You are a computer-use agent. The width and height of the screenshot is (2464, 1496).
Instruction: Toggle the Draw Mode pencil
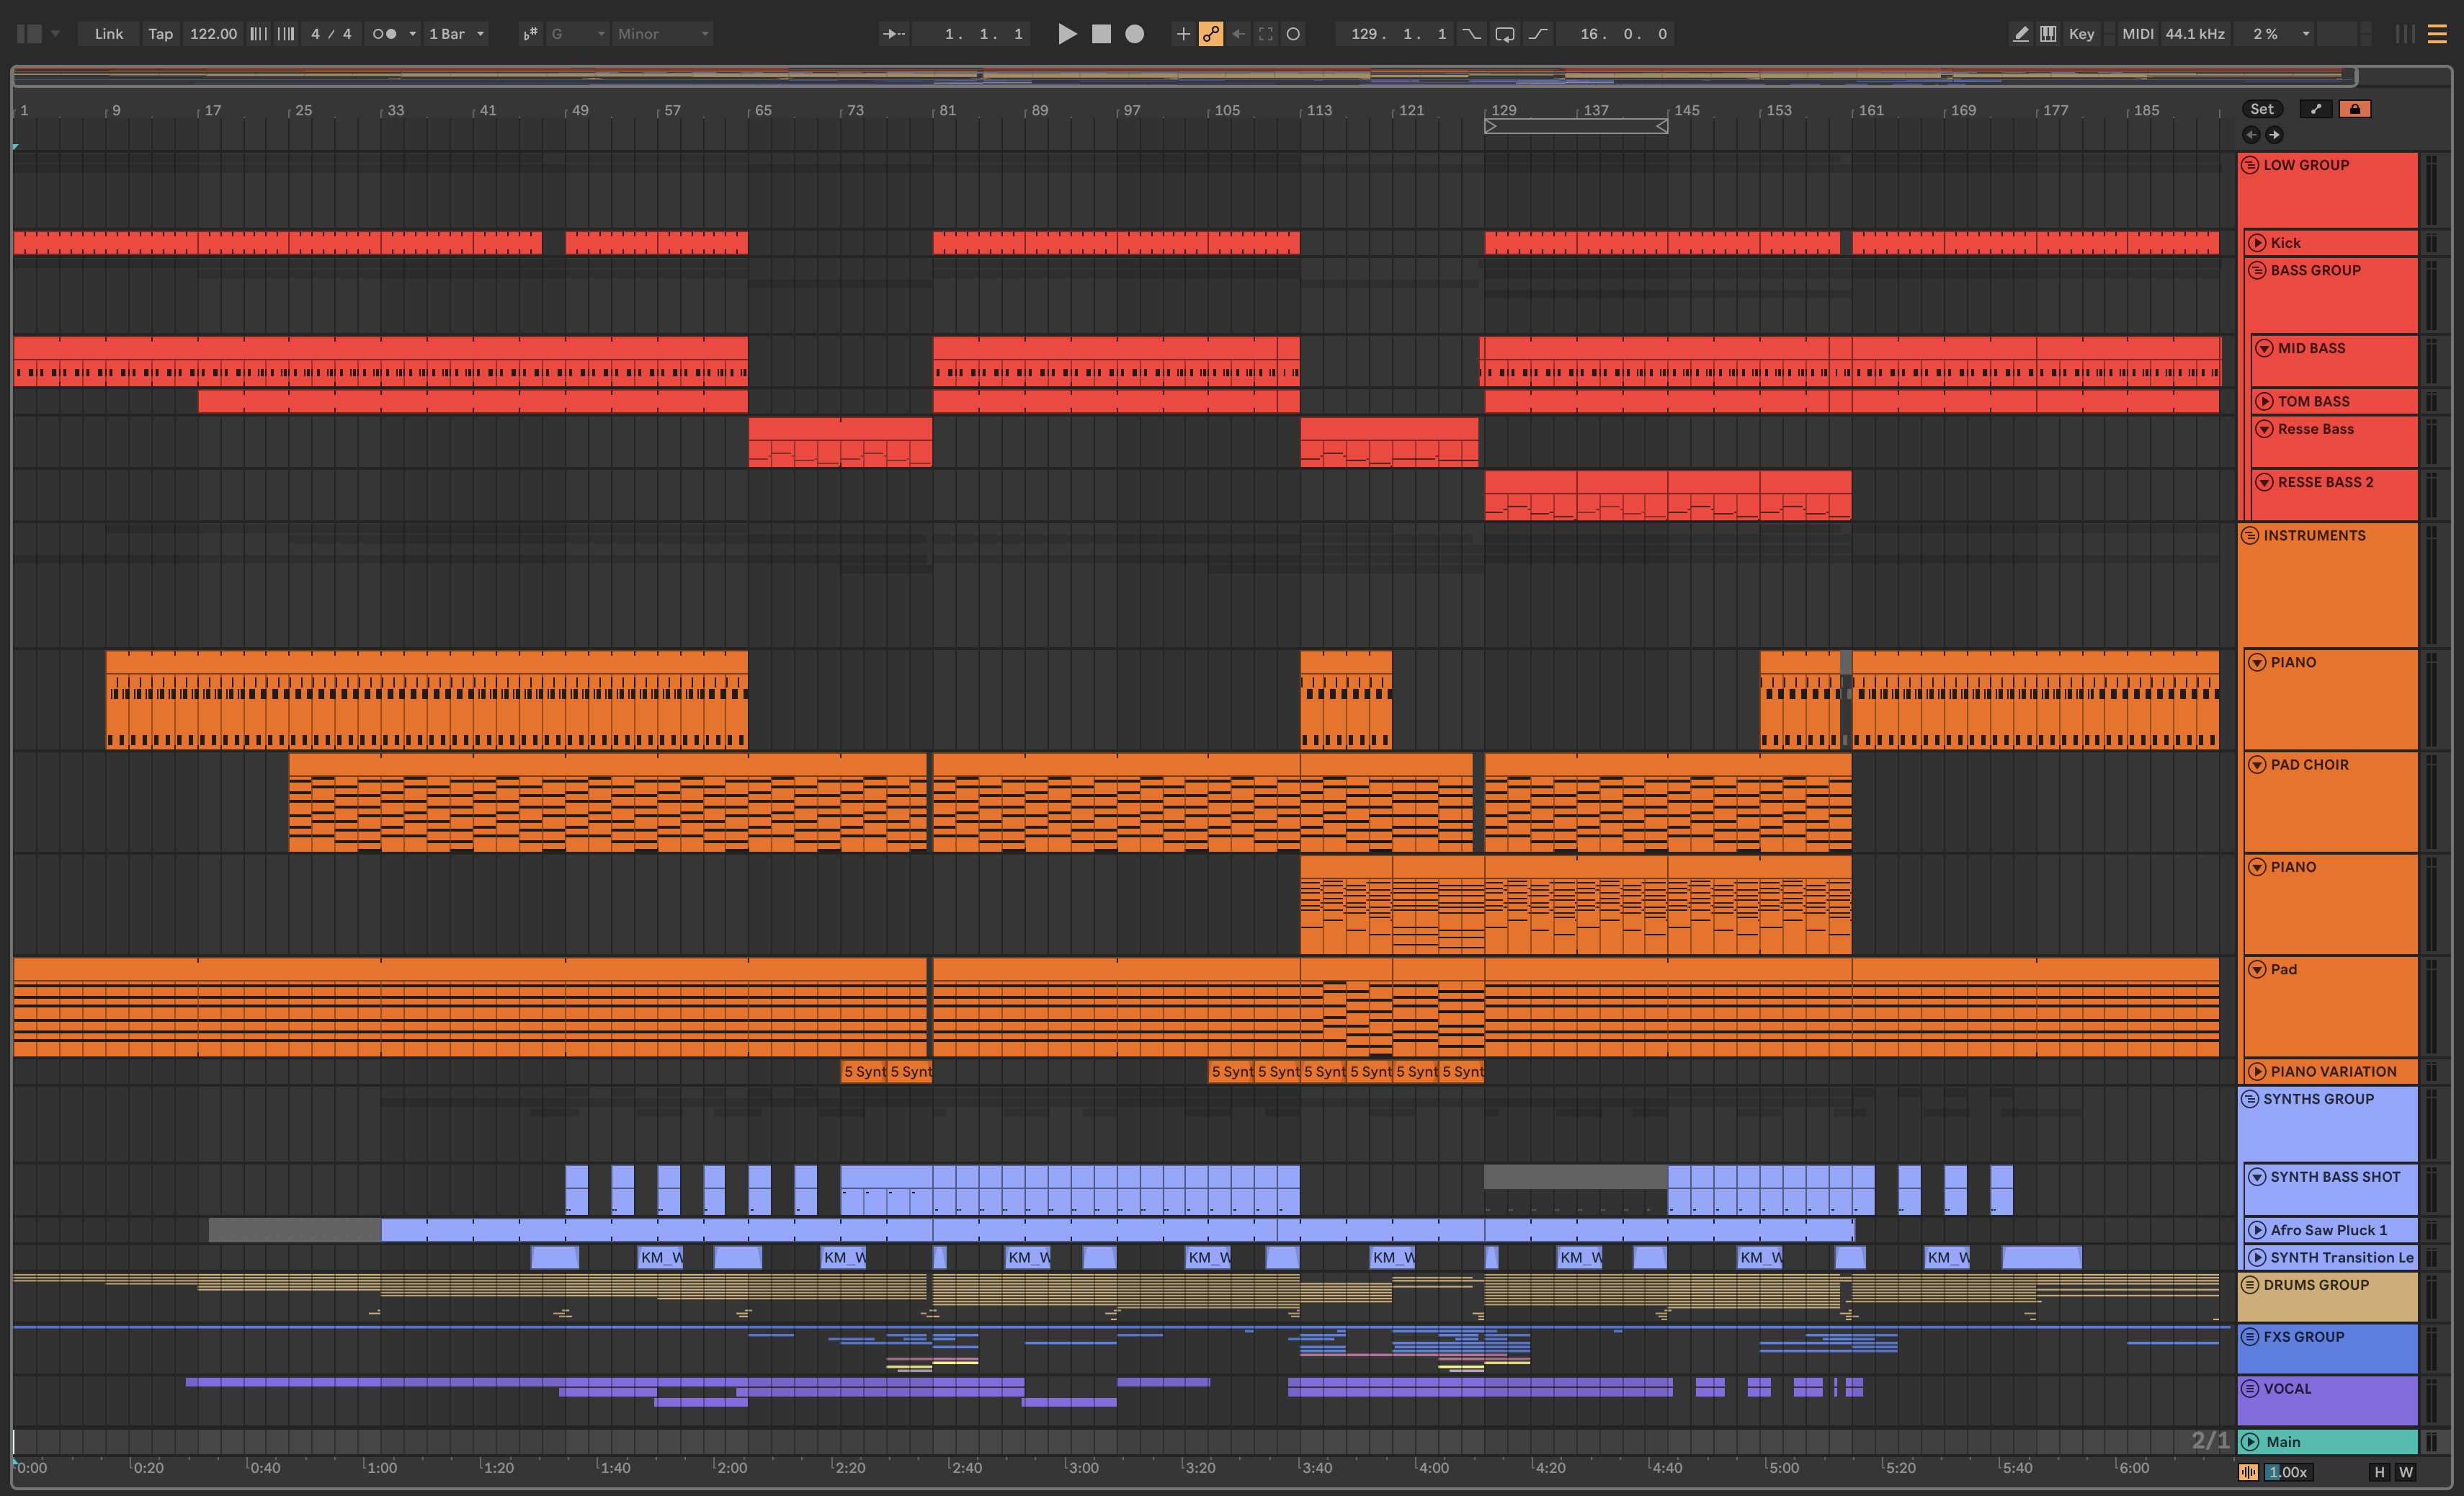2020,34
